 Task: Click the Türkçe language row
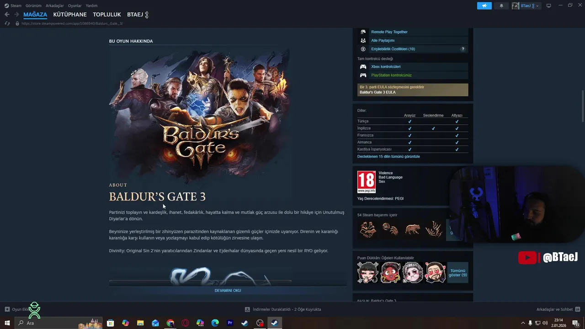[413, 121]
